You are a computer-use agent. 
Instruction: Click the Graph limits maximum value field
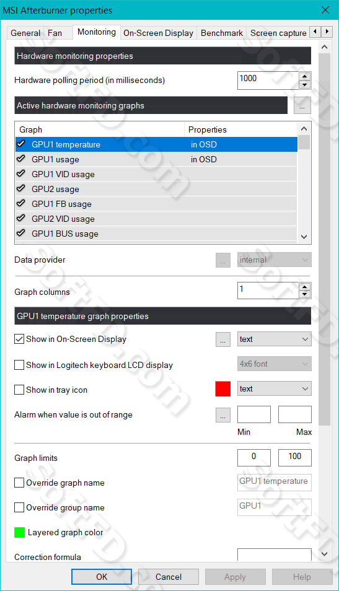click(295, 458)
